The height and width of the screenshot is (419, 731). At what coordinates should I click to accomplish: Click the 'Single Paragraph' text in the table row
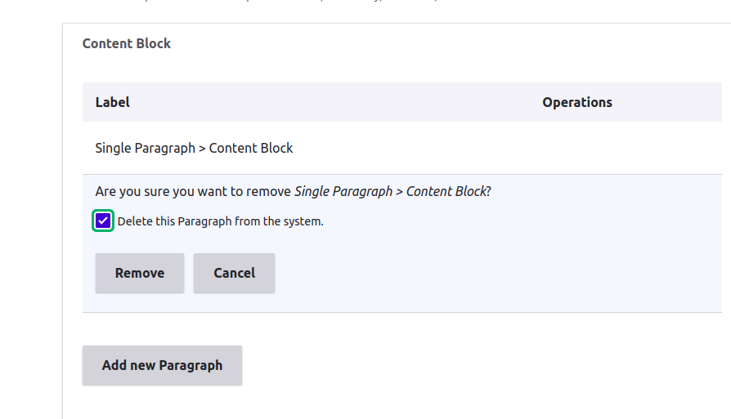click(145, 148)
